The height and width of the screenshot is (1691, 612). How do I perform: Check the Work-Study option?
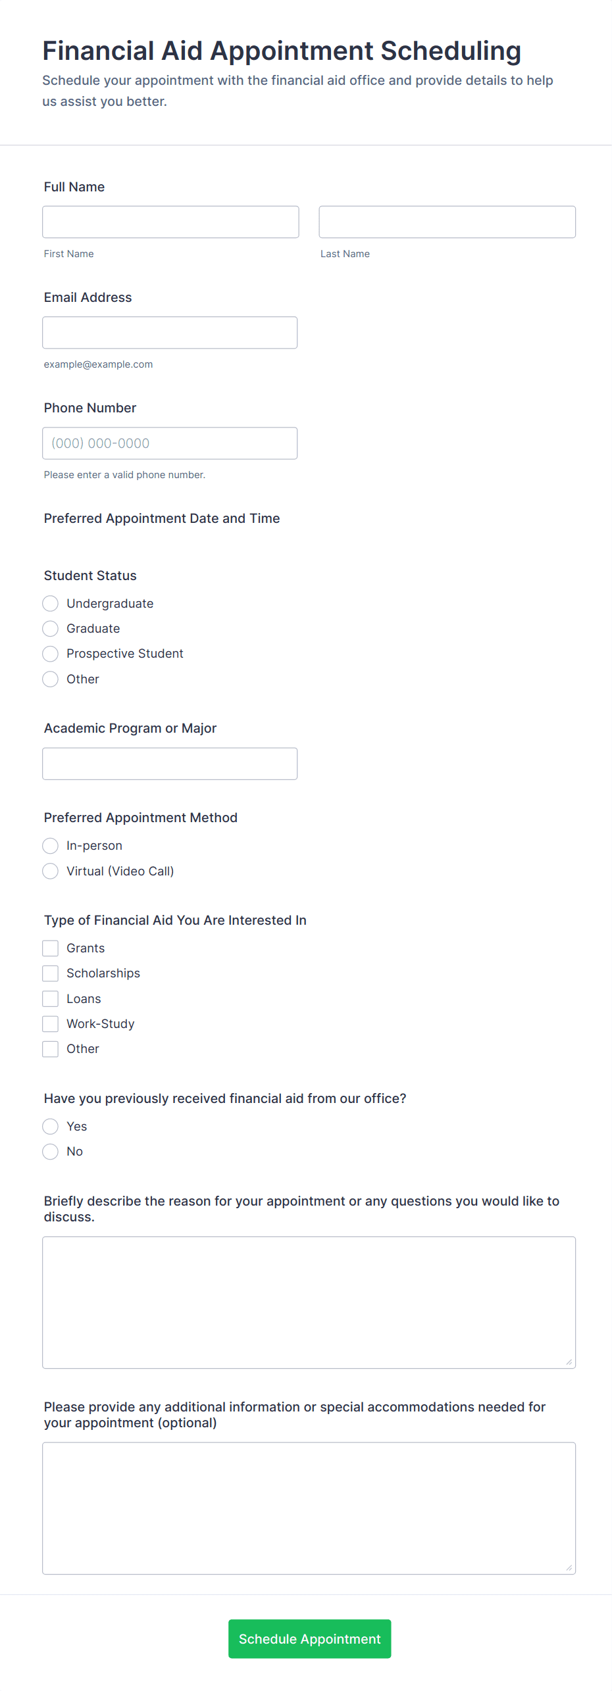51,1024
